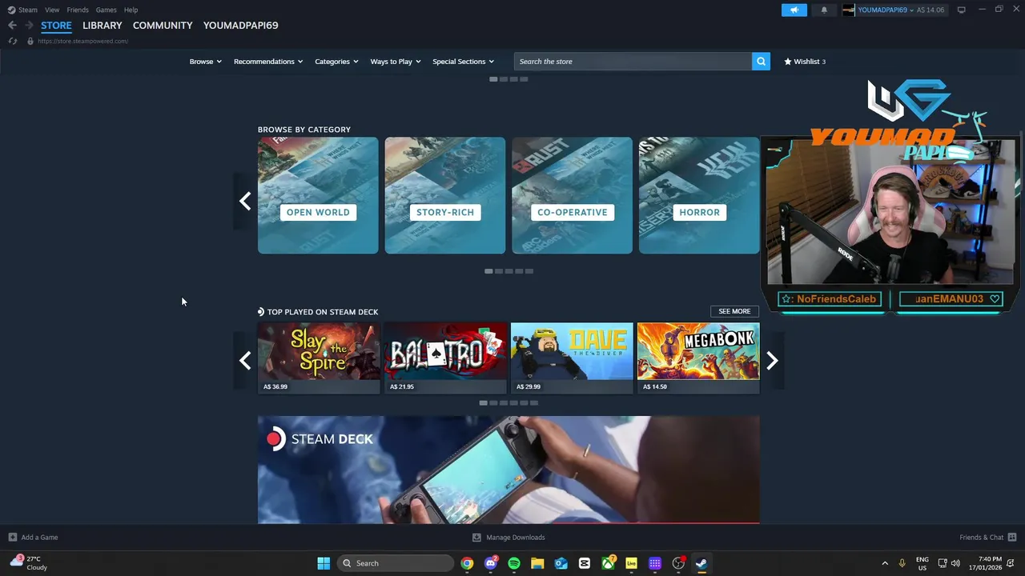The width and height of the screenshot is (1025, 576).
Task: Open the YOUMADPAPI69 profile tab
Action: [240, 26]
